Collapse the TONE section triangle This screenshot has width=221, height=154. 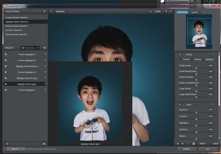click(x=180, y=105)
